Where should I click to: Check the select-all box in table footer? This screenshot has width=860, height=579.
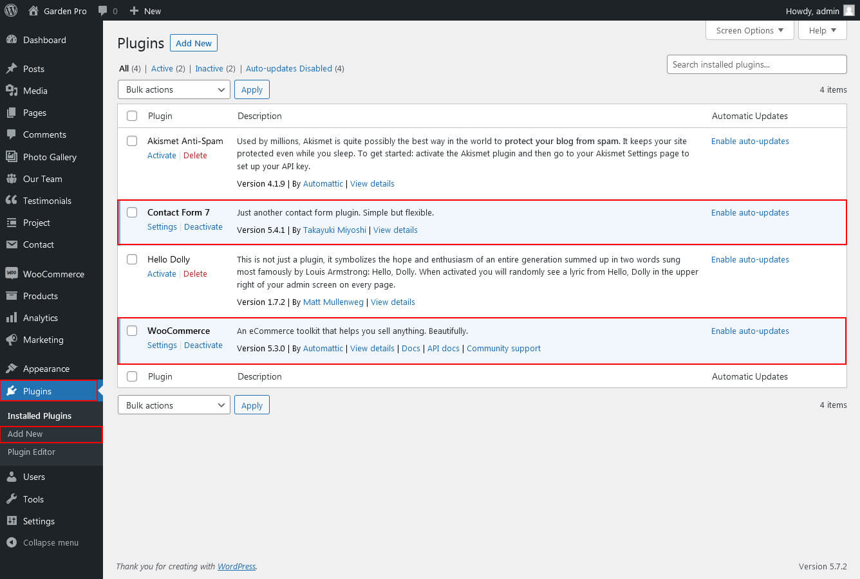[132, 376]
